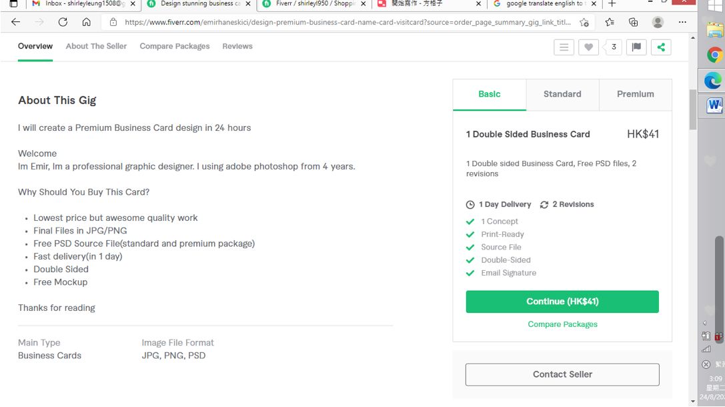Switch to the Standard package tab

pyautogui.click(x=562, y=94)
